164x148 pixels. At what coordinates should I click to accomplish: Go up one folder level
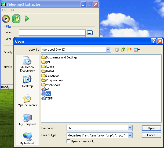tap(123, 50)
